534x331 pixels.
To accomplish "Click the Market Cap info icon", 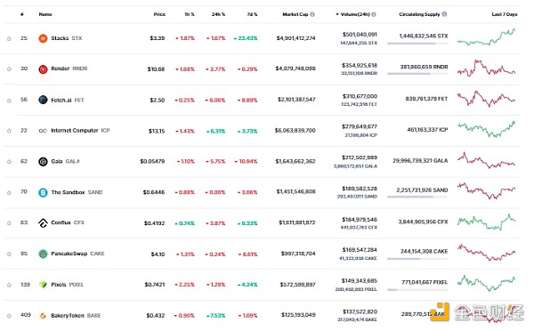I will [312, 14].
